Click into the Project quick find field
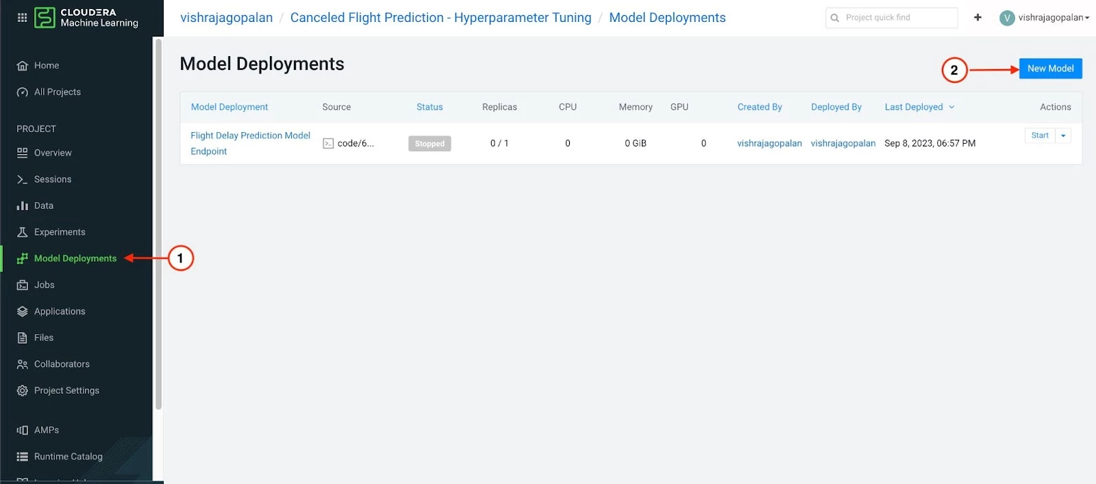The image size is (1096, 484). (892, 18)
